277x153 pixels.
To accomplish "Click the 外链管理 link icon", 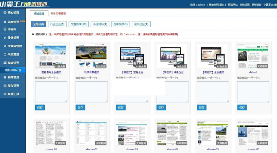I will 5,38.
